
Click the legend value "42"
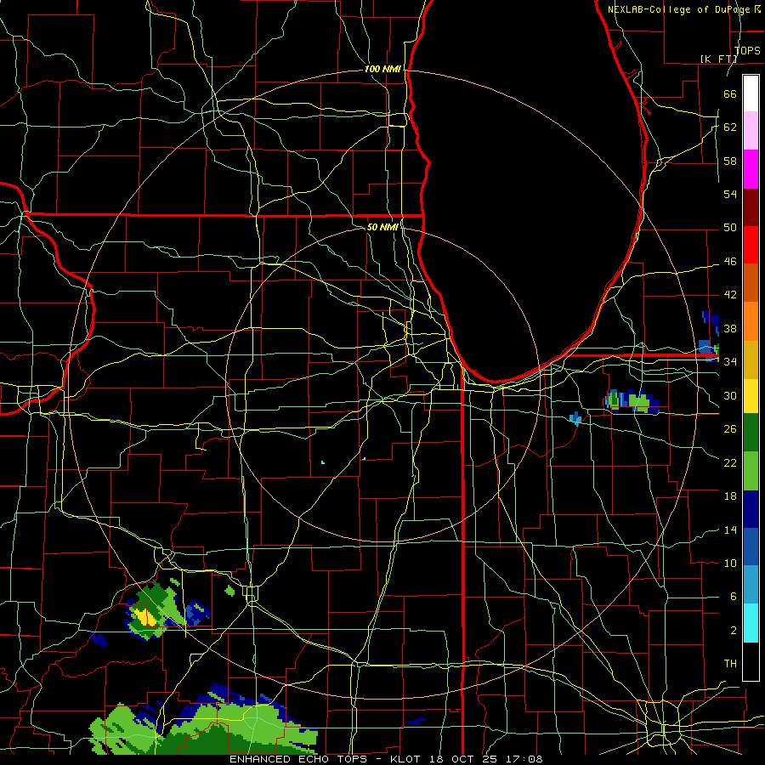point(730,295)
